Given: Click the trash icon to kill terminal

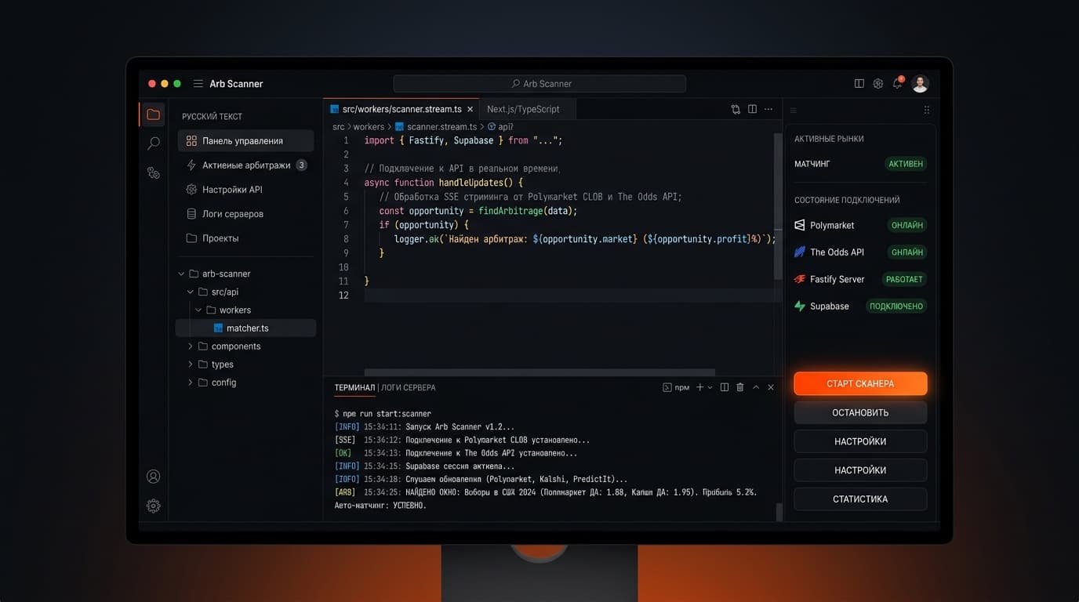Looking at the screenshot, I should tap(739, 386).
